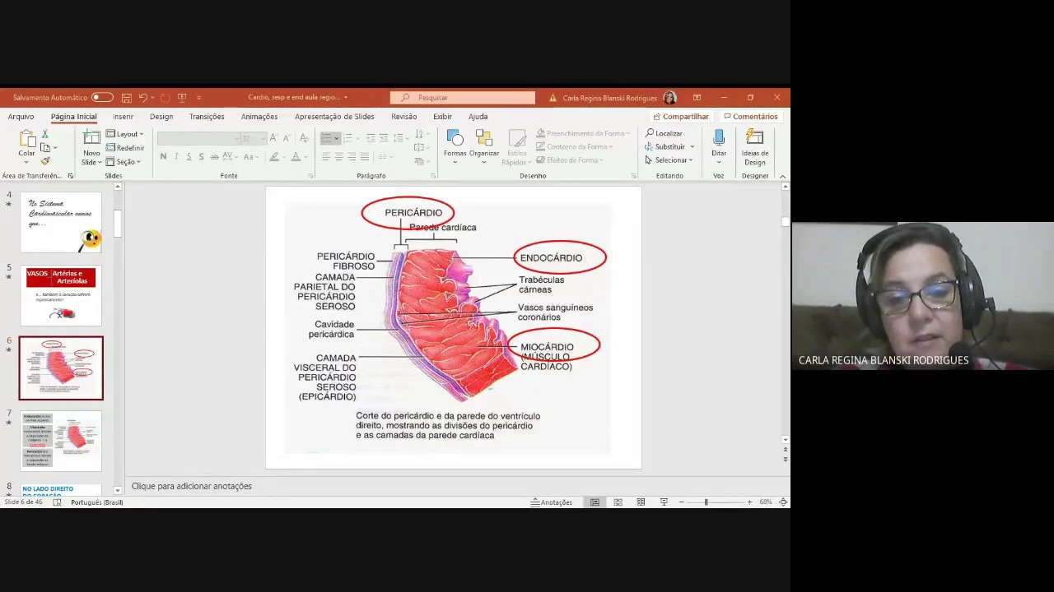Switch to Normal view in the status bar
Screen dimensions: 1054x592
(595, 502)
